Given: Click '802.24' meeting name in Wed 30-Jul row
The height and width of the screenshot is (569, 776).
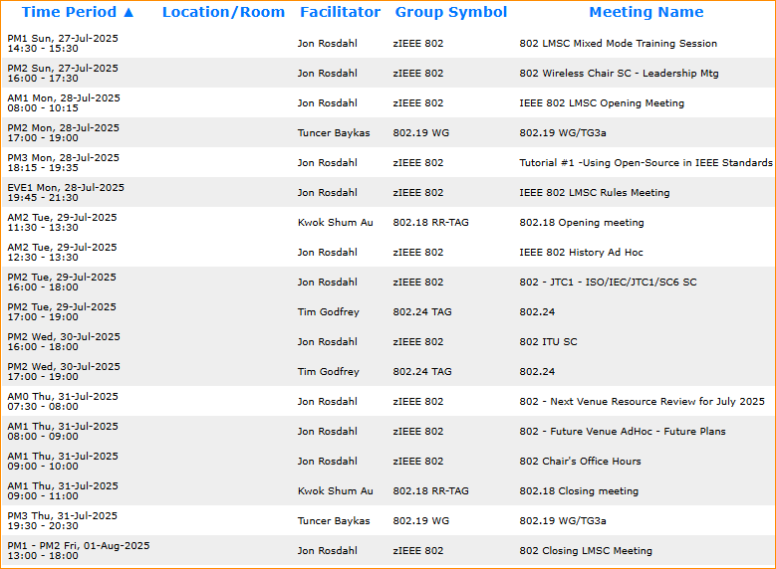Looking at the screenshot, I should point(537,371).
